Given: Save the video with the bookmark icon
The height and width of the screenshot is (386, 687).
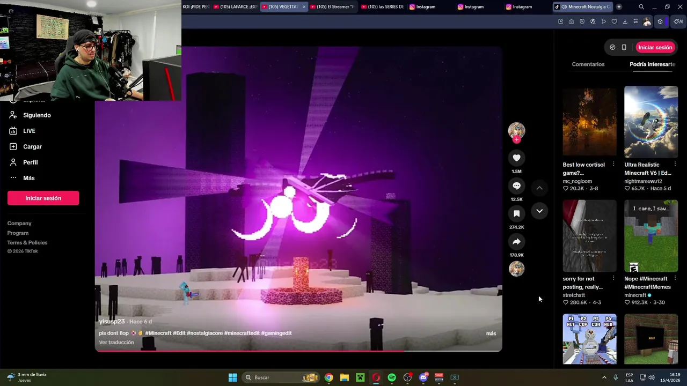Looking at the screenshot, I should [516, 213].
